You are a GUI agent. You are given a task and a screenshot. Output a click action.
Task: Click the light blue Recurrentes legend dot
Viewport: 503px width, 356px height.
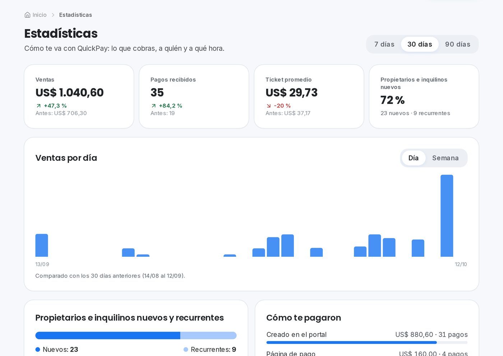[186, 350]
